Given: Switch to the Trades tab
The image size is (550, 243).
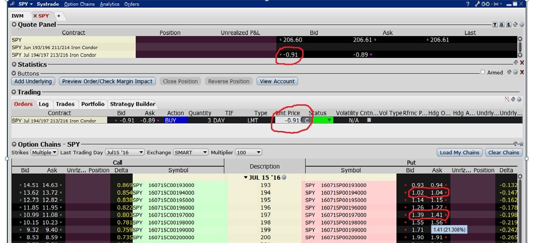Looking at the screenshot, I should (x=65, y=104).
